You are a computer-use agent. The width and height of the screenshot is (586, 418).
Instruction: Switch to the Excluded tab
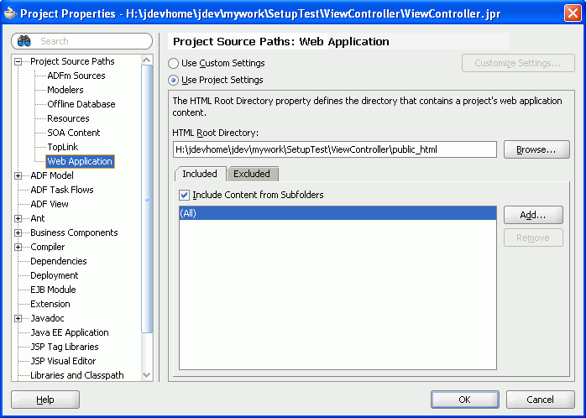click(x=252, y=174)
